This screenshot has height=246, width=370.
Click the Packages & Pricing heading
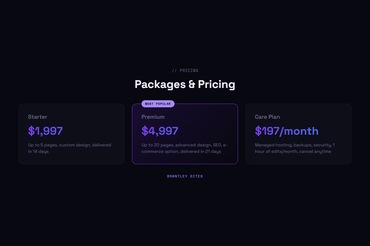click(x=185, y=84)
